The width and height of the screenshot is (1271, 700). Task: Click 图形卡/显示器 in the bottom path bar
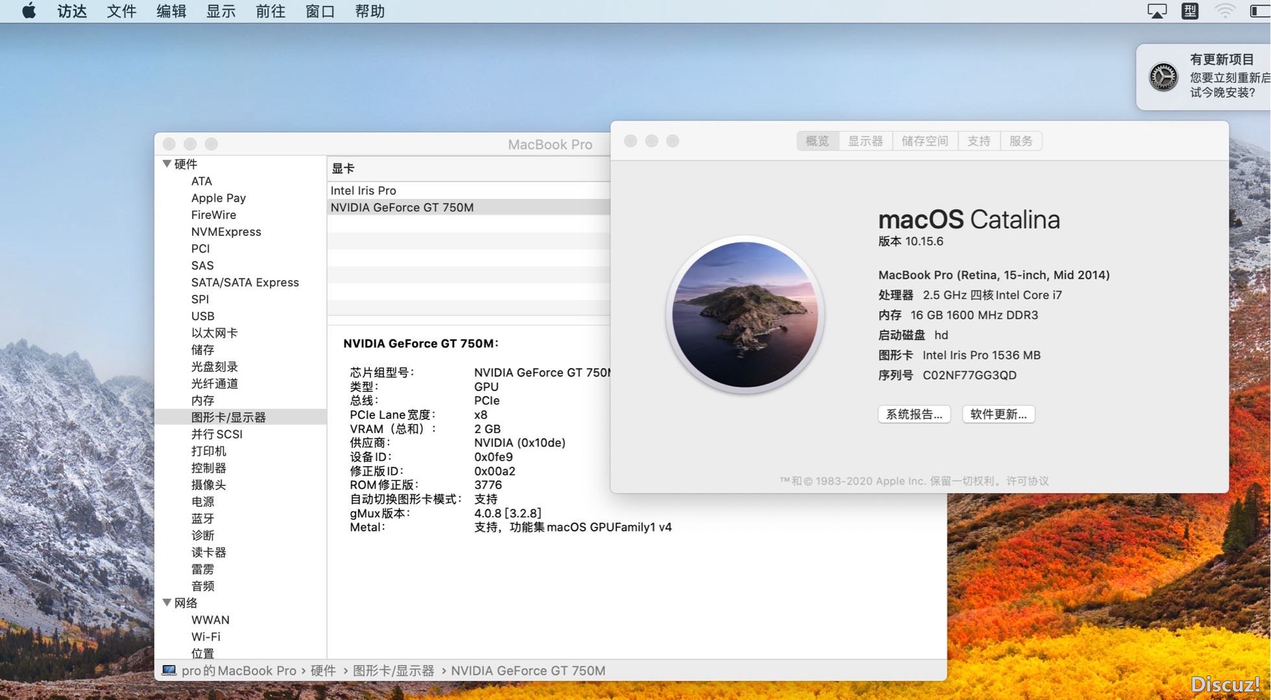coord(393,670)
